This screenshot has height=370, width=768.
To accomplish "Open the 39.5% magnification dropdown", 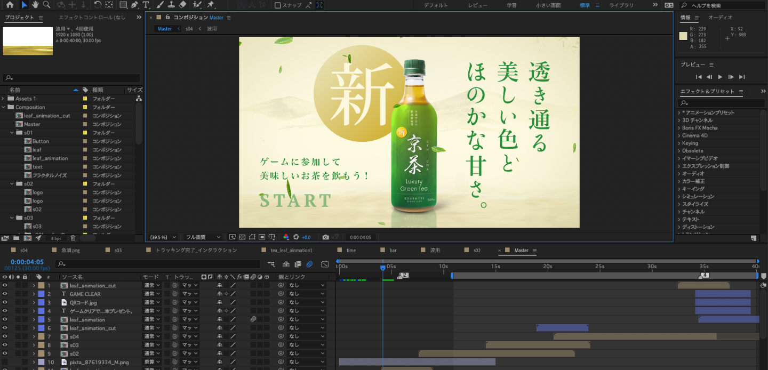I will click(x=163, y=237).
